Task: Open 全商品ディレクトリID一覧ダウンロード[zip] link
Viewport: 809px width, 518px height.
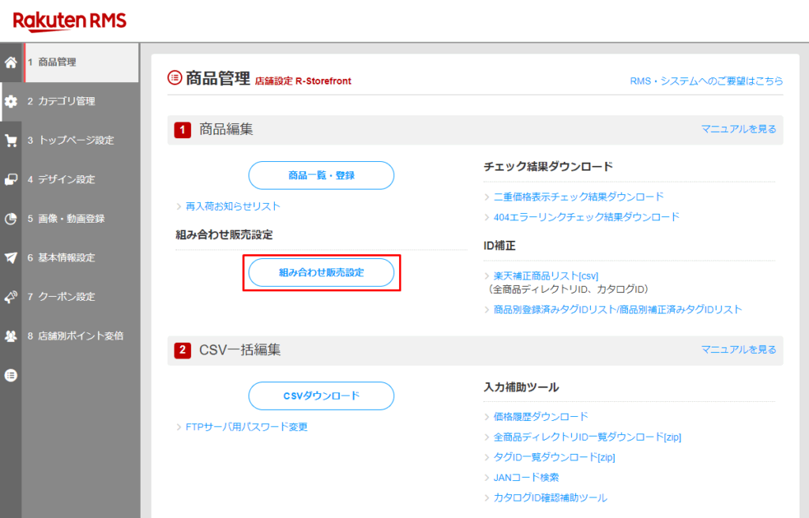Action: click(587, 437)
